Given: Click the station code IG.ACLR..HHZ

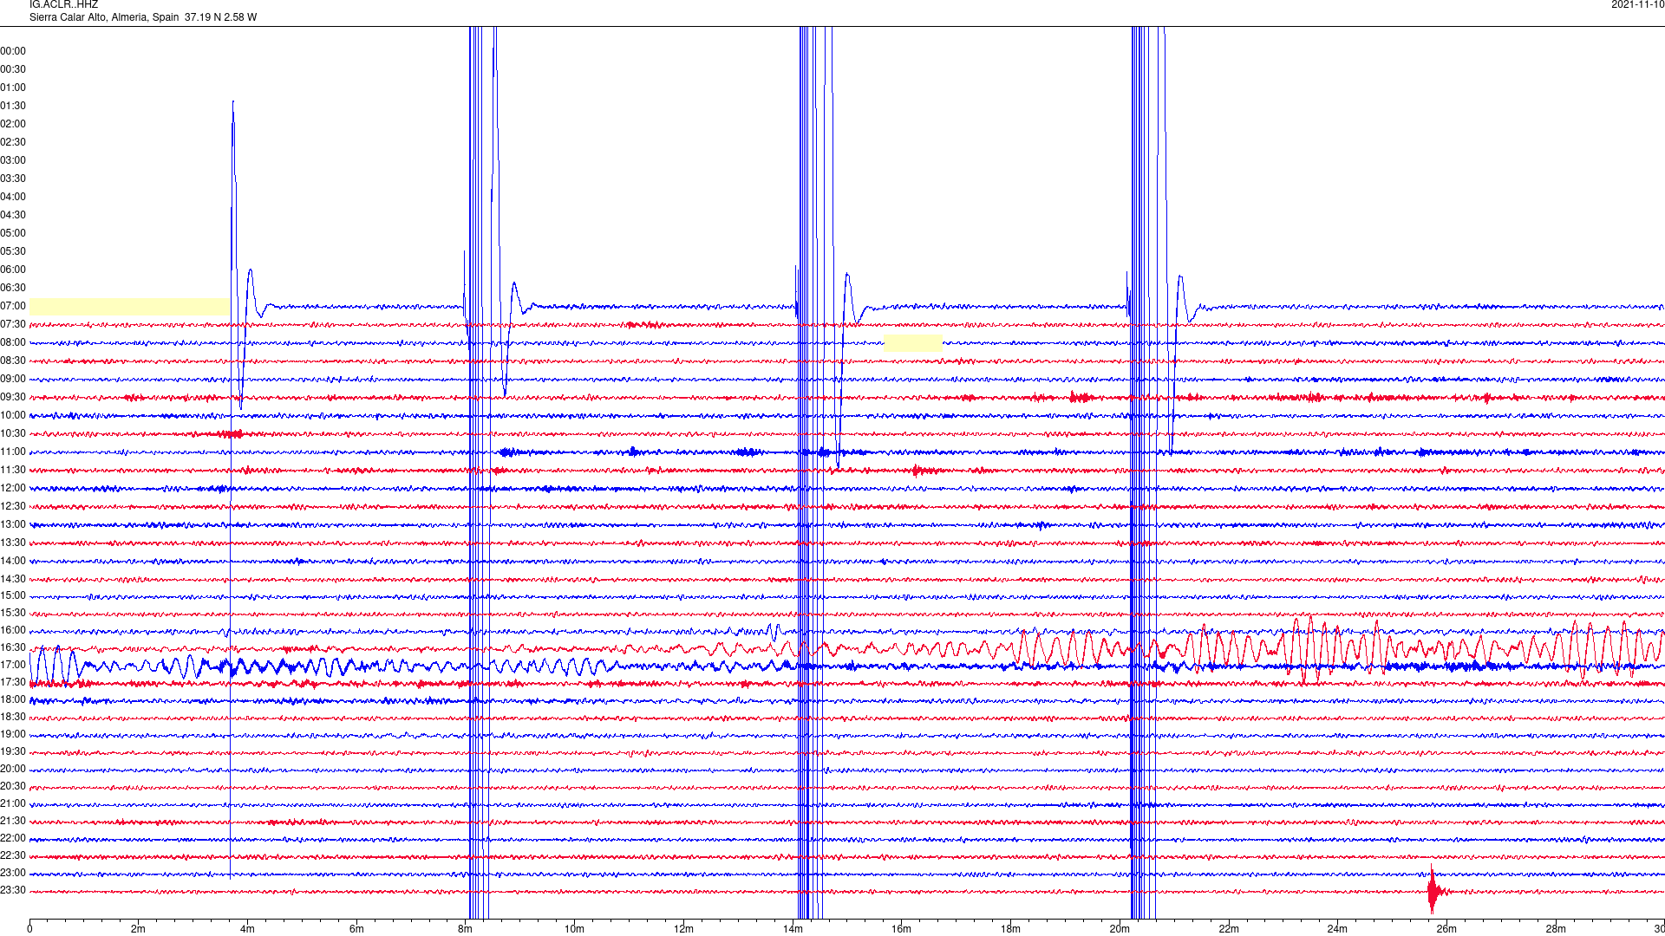Looking at the screenshot, I should (63, 4).
